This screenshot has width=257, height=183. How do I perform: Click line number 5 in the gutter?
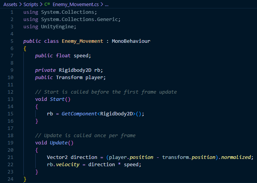click(x=12, y=41)
